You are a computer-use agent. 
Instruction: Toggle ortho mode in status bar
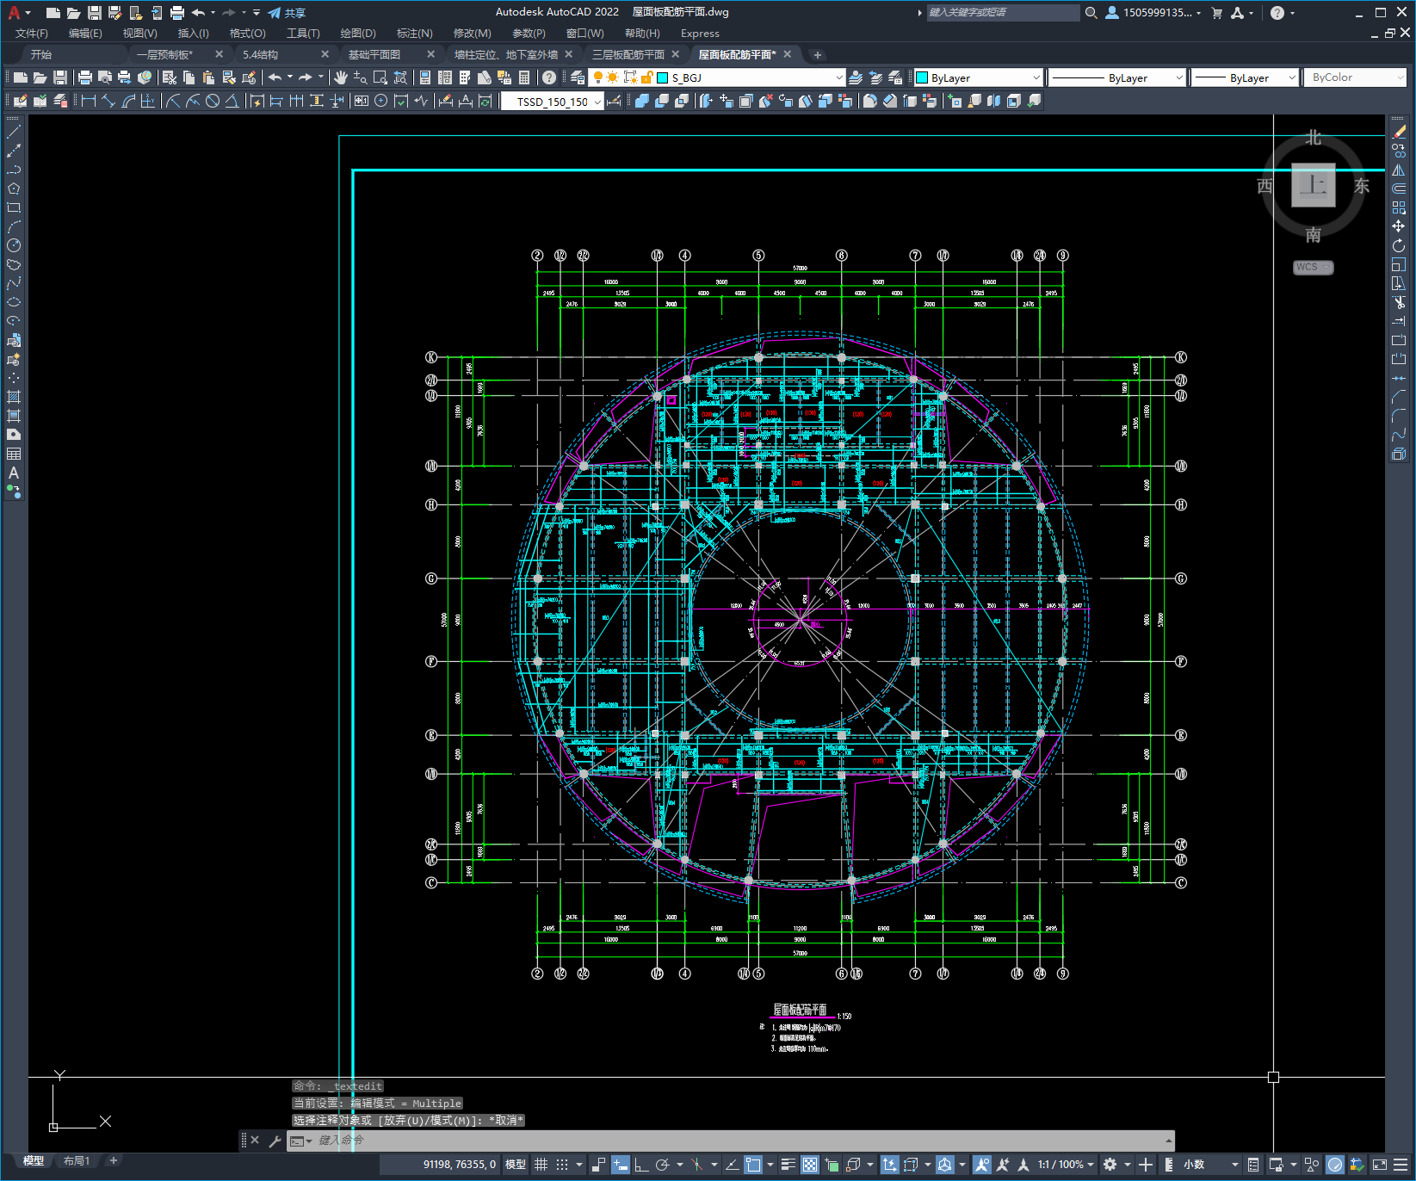[x=641, y=1164]
